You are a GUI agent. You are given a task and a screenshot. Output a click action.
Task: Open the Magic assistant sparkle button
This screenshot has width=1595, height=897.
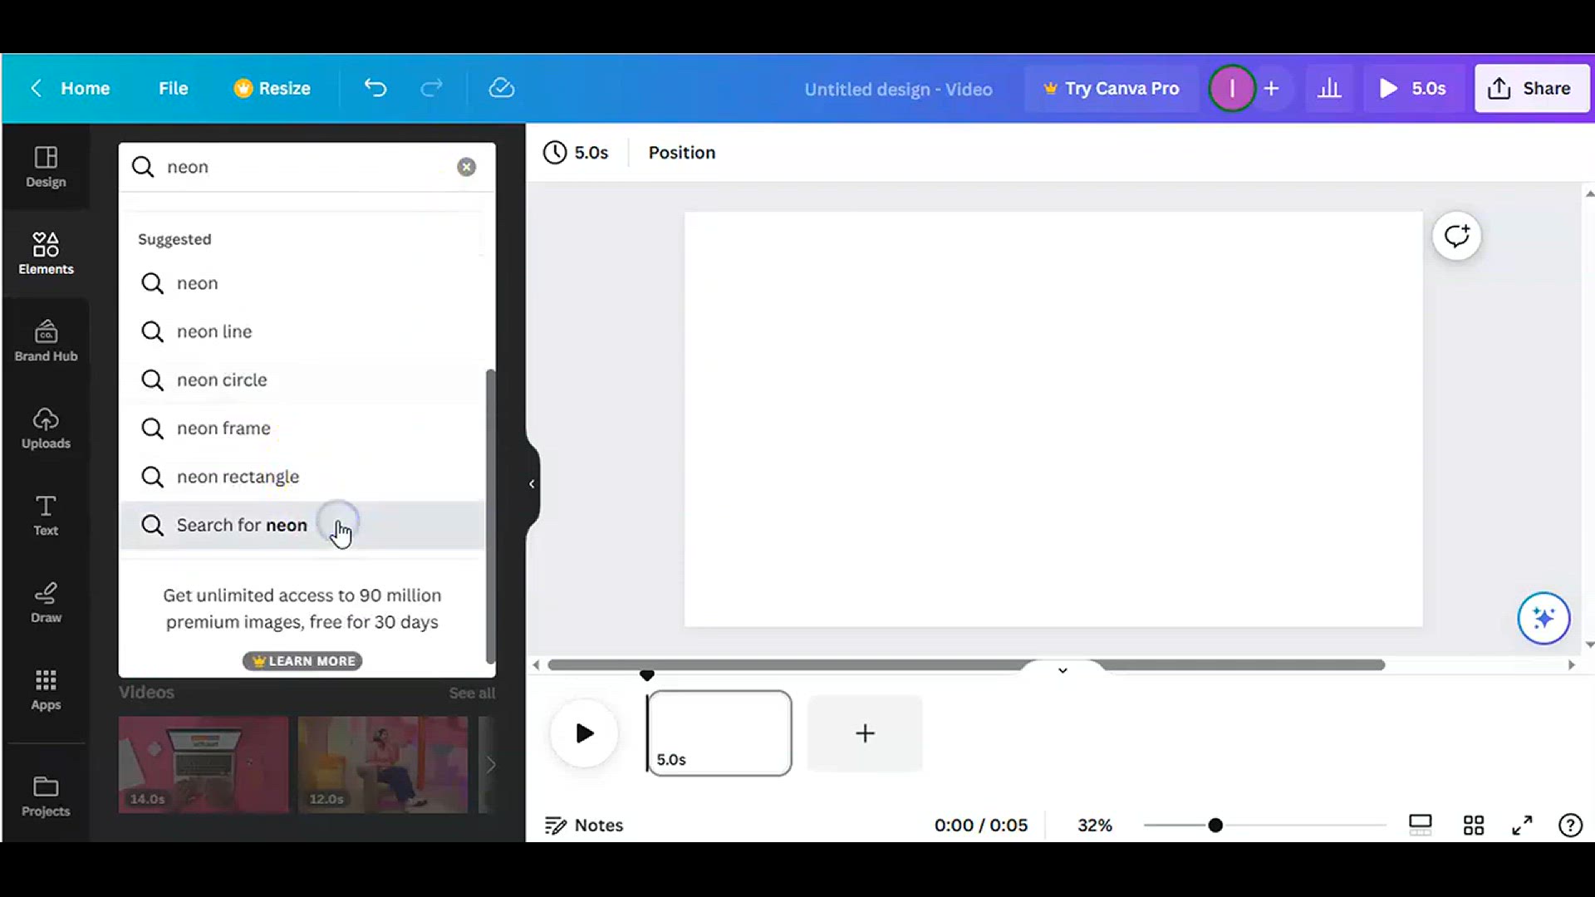pos(1543,618)
